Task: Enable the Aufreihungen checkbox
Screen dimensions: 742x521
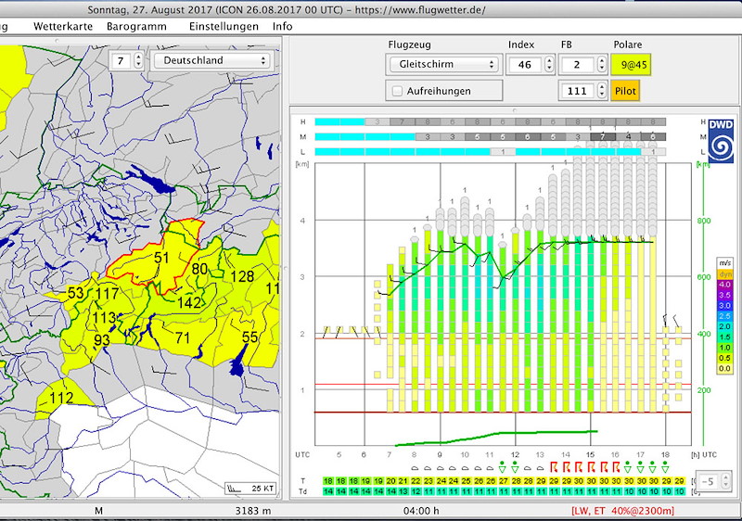Action: (398, 91)
